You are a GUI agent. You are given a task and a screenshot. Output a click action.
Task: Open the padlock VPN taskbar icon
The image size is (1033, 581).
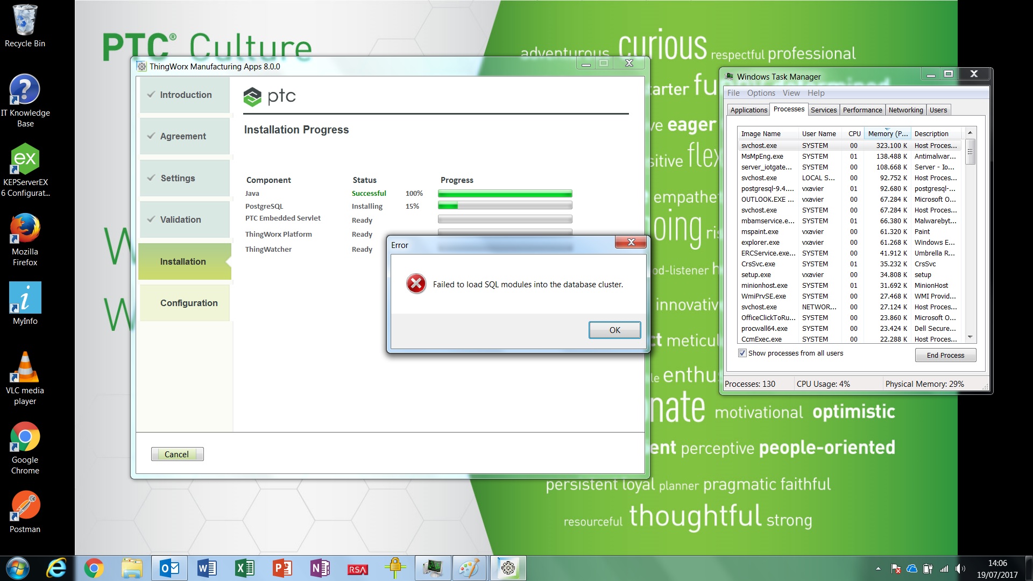coord(395,568)
